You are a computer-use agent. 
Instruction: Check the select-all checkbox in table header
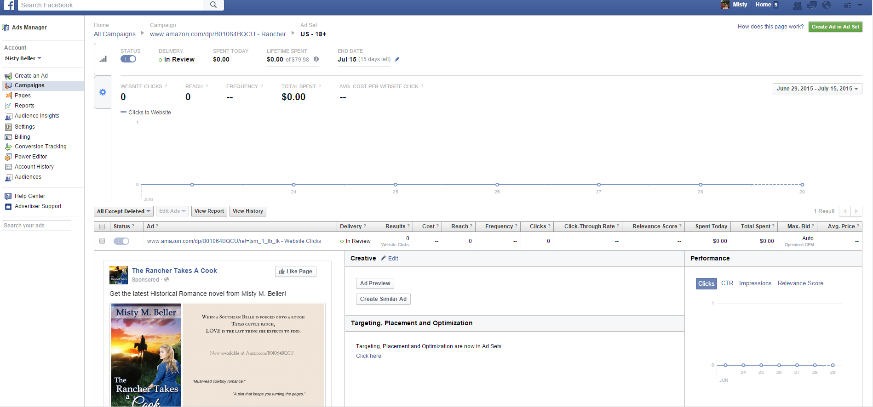[102, 226]
